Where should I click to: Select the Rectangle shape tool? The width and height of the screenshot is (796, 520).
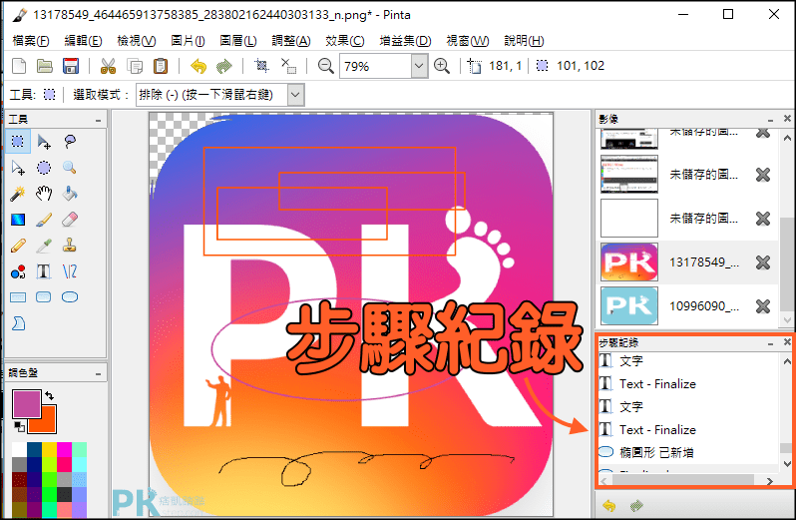pyautogui.click(x=18, y=297)
